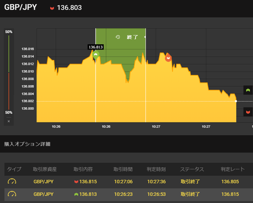Click the 取引原資産 column header
The height and width of the screenshot is (203, 253).
45,169
